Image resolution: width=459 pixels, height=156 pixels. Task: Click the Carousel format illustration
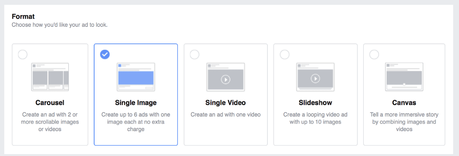tap(50, 77)
